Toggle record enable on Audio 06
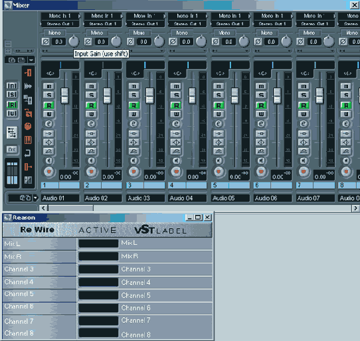This screenshot has height=341, width=360. click(261, 171)
